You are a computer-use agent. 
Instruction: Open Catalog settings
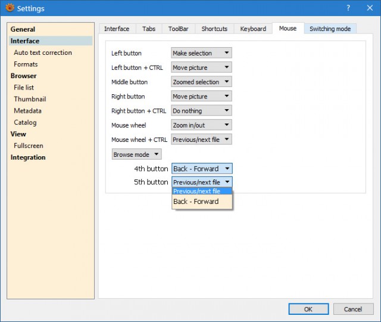click(x=25, y=122)
